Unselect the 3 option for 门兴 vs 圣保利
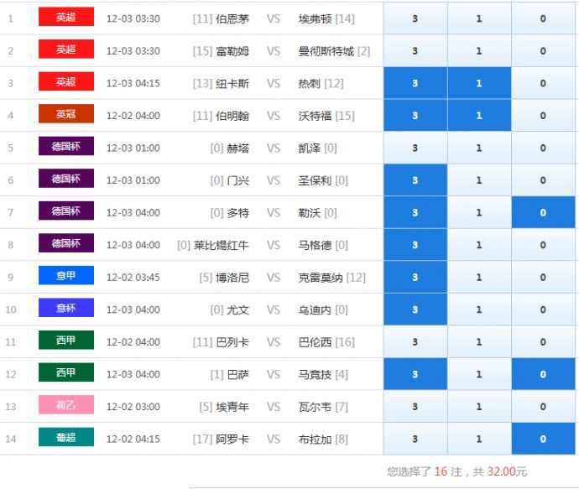 [x=415, y=180]
